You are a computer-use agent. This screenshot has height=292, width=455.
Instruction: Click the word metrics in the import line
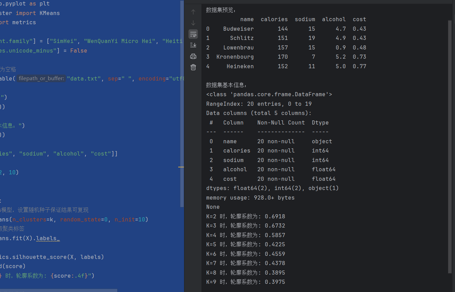24,22
